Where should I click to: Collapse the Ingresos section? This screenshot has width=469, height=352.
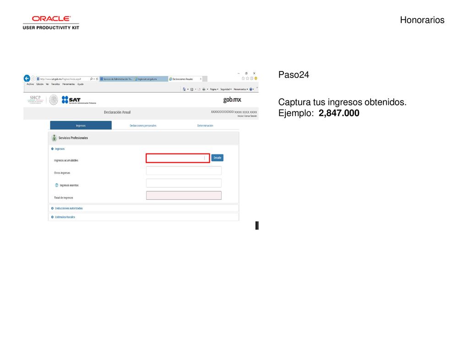pyautogui.click(x=58, y=149)
